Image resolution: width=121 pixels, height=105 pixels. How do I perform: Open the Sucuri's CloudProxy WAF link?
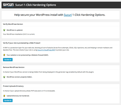point(46,50)
